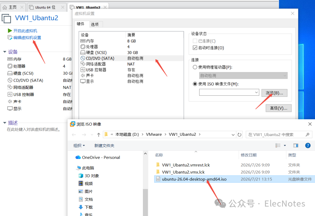Image resolution: width=315 pixels, height=216 pixels.
Task: Uncheck 启动时连接(O) checkbox
Action: [x=195, y=48]
